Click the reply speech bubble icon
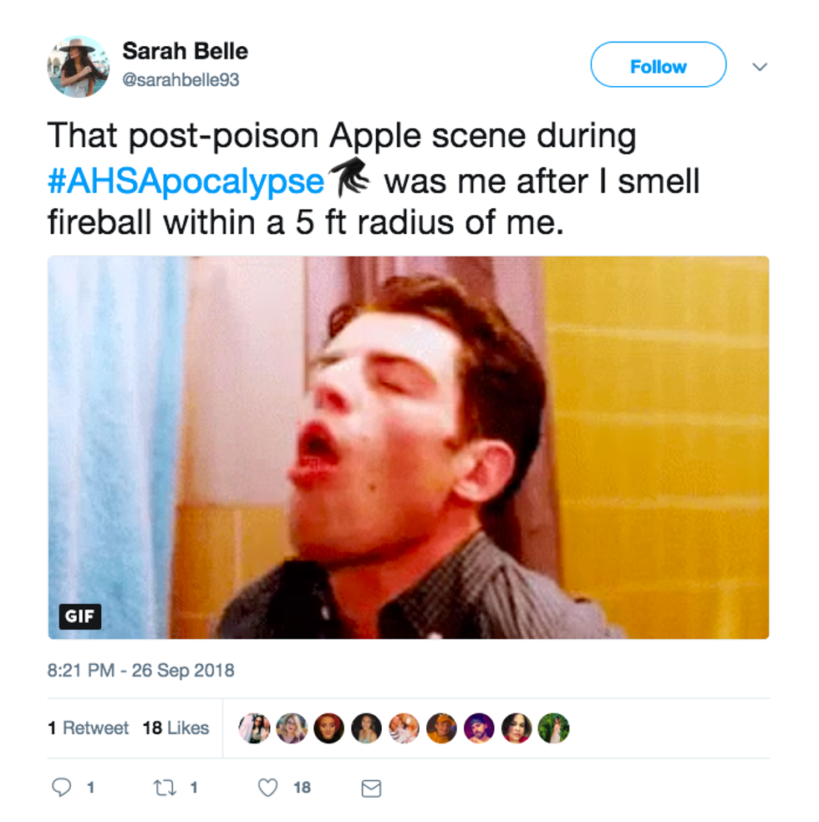819x822 pixels. point(62,788)
